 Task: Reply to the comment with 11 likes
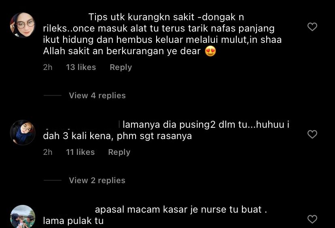click(x=119, y=152)
